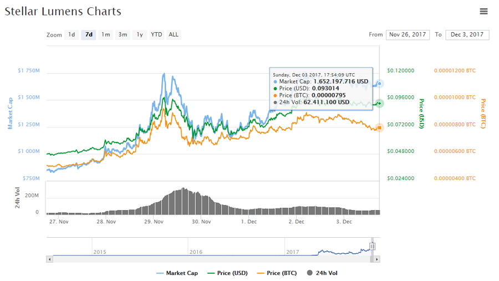Screen dimensions: 499x281
Task: Click tooltip Market Cap value 1.652.197.716 USD
Action: click(341, 81)
